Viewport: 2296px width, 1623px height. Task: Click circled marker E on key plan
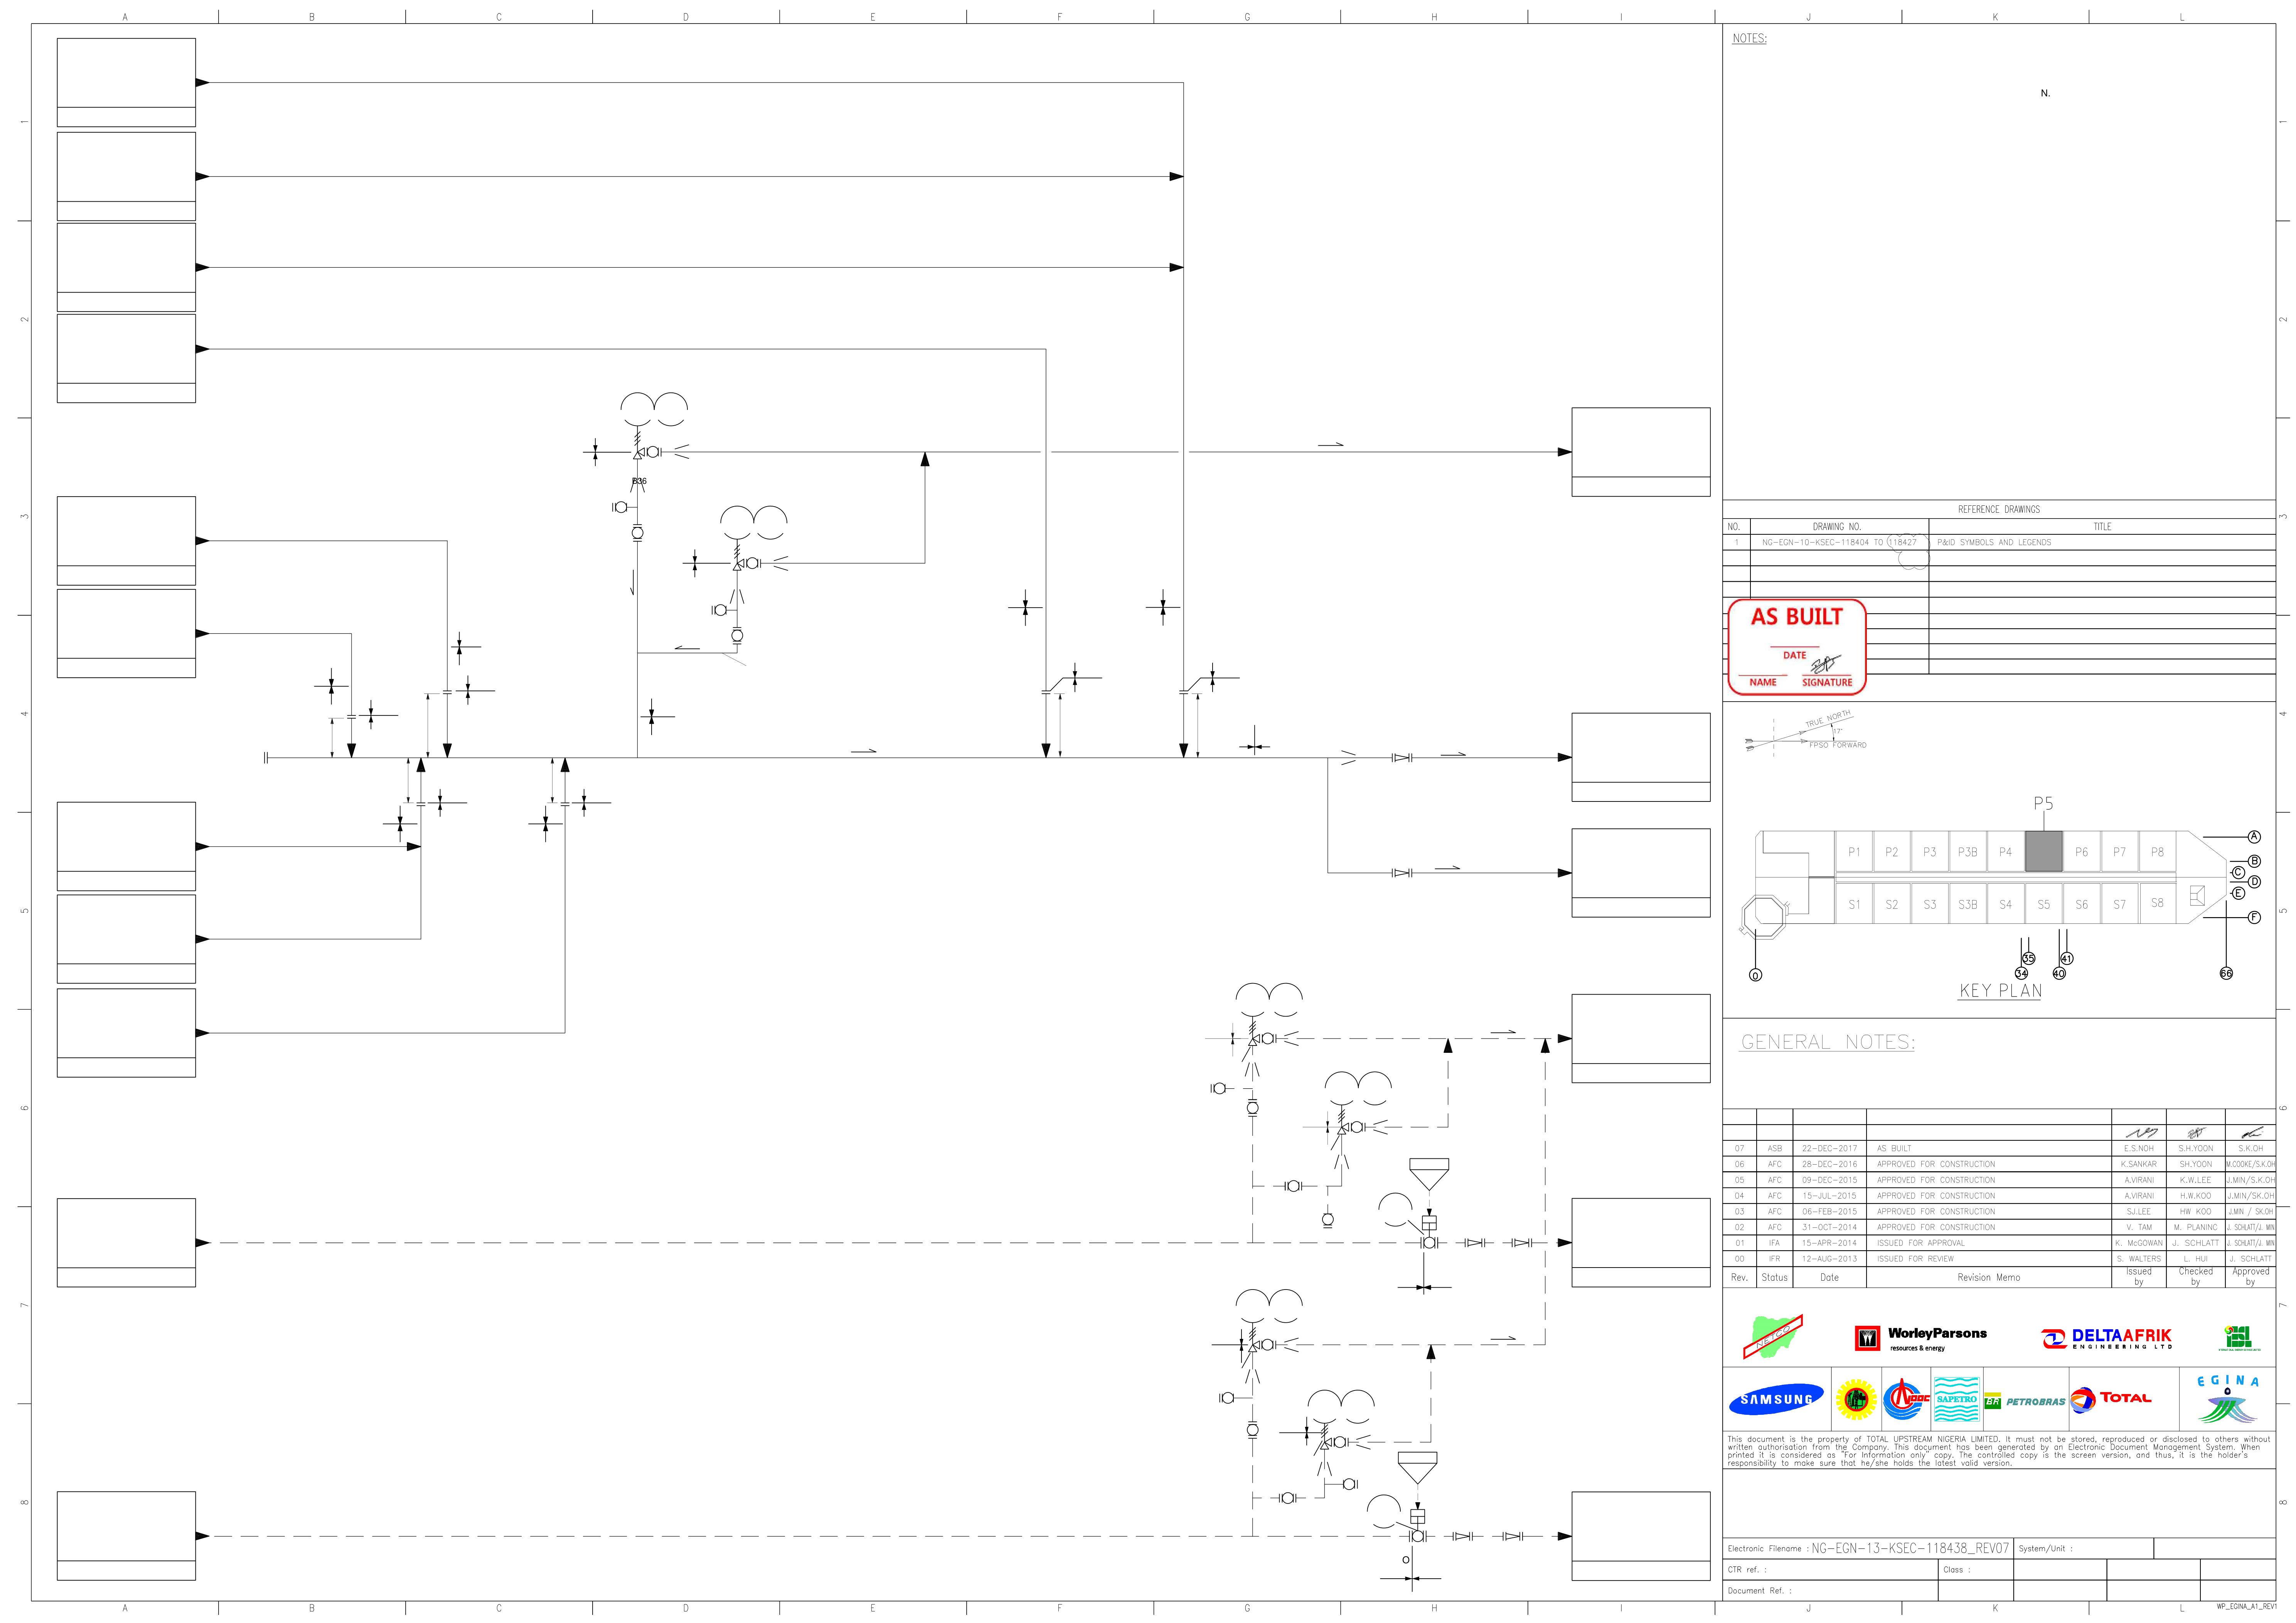[x=2239, y=893]
